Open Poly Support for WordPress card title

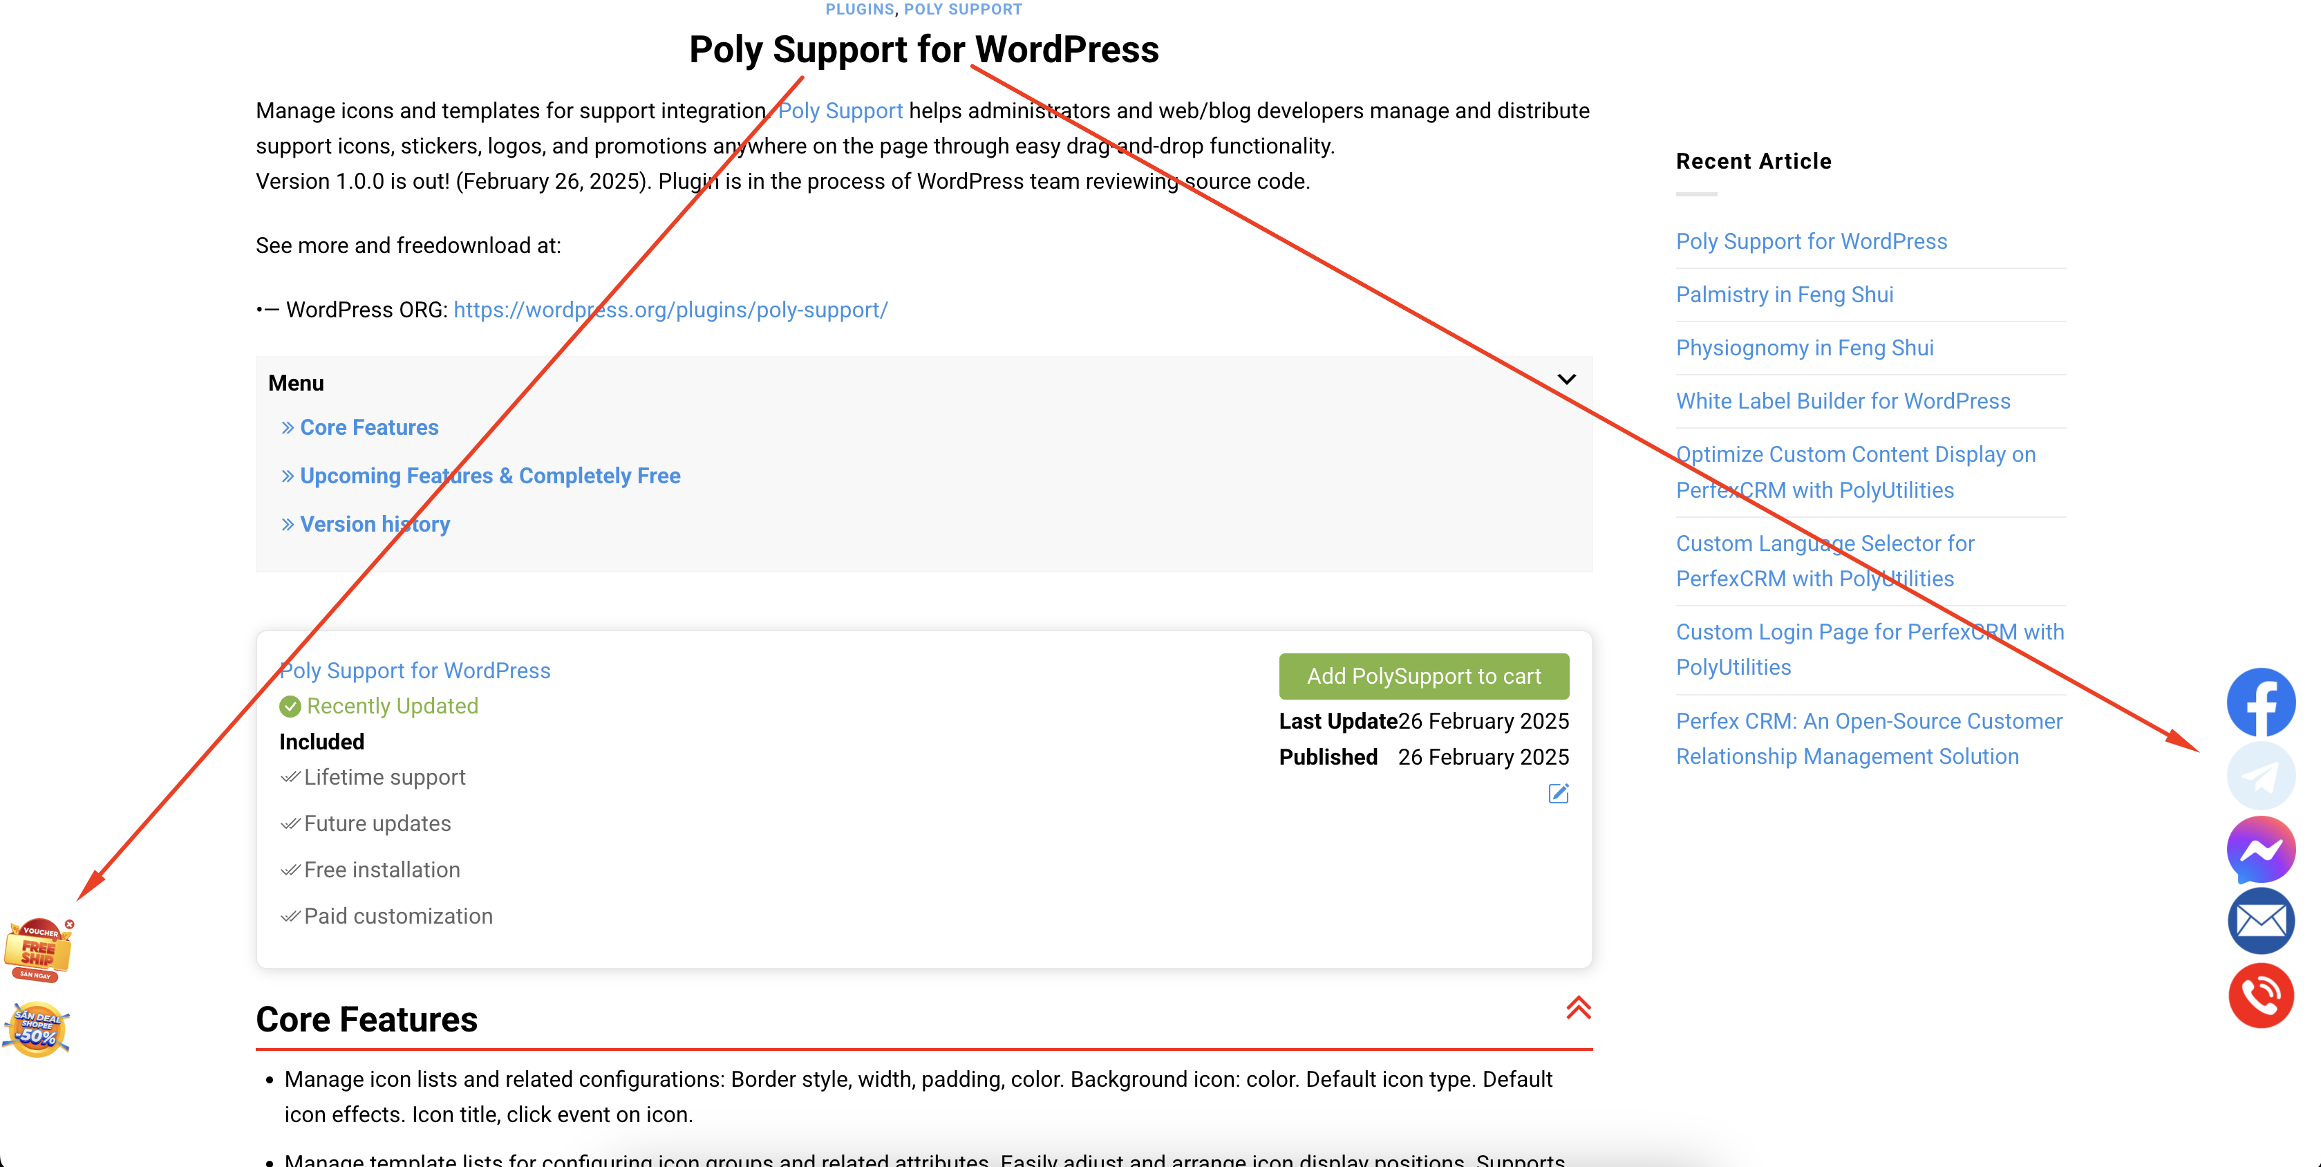point(415,671)
